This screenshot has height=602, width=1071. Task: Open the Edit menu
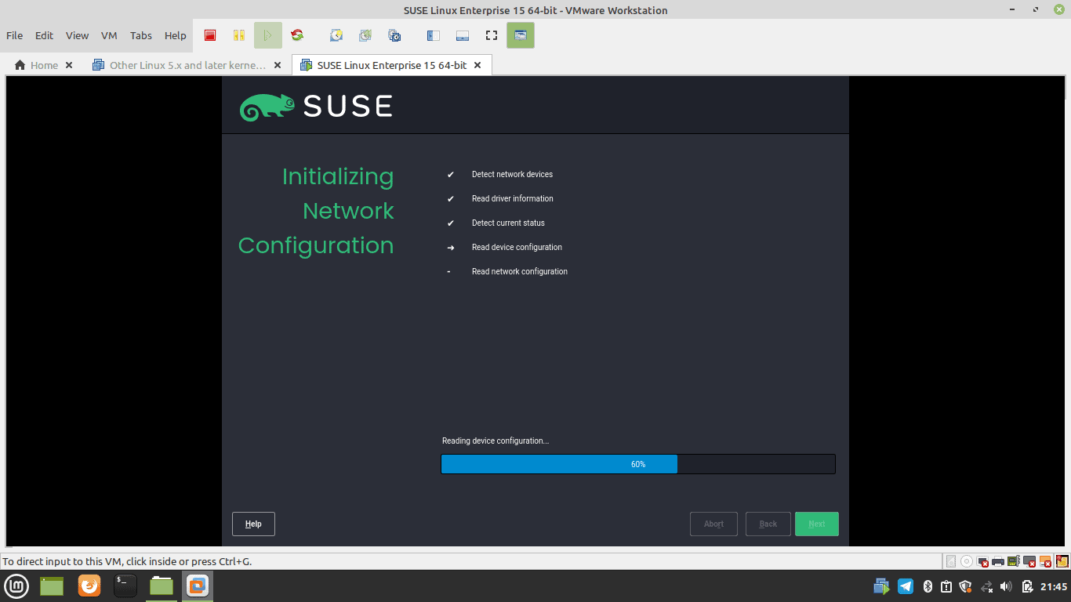coord(44,35)
